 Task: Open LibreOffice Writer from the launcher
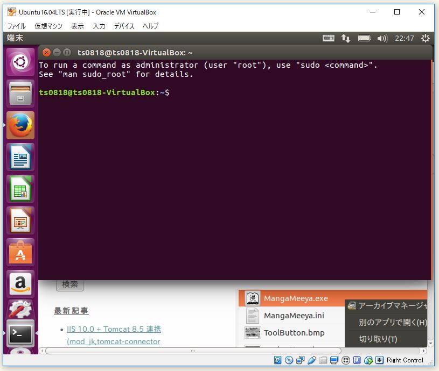[x=20, y=156]
